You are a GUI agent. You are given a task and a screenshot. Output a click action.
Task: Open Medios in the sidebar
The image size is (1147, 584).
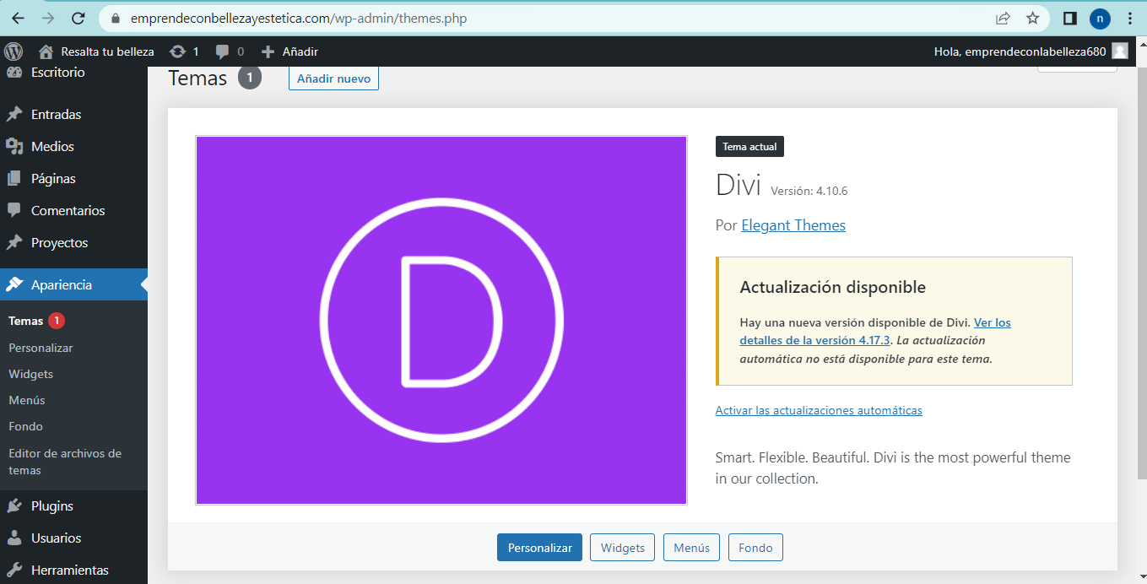(73, 146)
